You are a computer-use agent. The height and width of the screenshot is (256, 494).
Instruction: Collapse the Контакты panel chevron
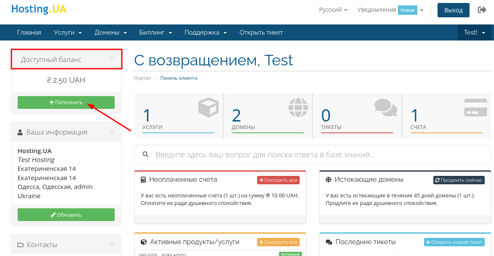tap(112, 244)
